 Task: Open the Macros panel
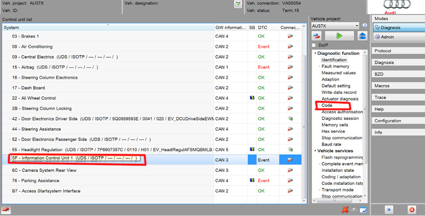(398, 86)
